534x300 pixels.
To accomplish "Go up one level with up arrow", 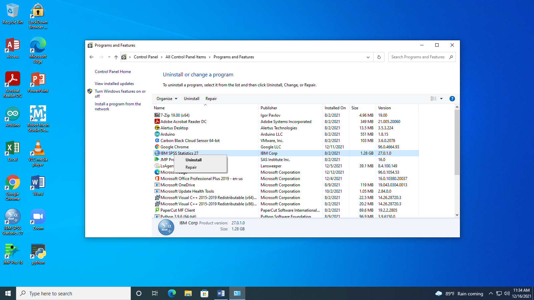I will coord(116,57).
